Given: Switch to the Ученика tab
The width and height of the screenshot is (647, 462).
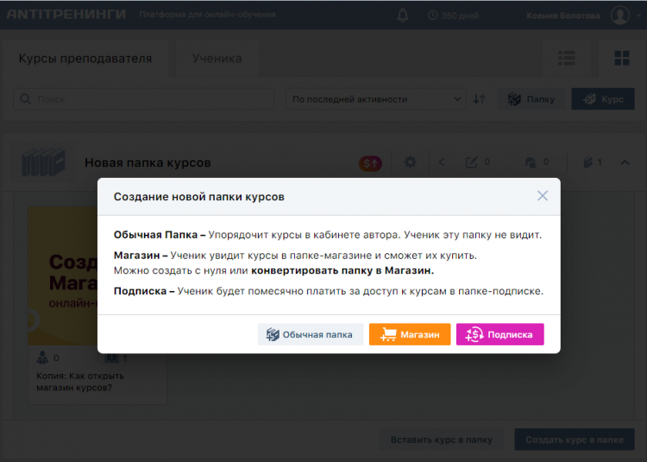Looking at the screenshot, I should coord(217,58).
